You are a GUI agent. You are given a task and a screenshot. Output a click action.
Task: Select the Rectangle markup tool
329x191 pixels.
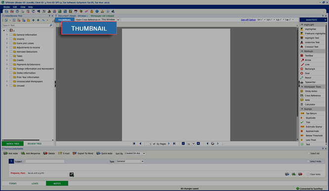point(313,69)
